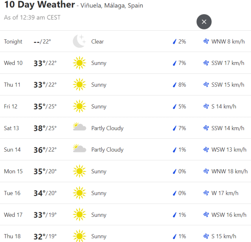Click the 8% precipitation for Thu 11
This screenshot has height=242, width=251.
coord(182,85)
